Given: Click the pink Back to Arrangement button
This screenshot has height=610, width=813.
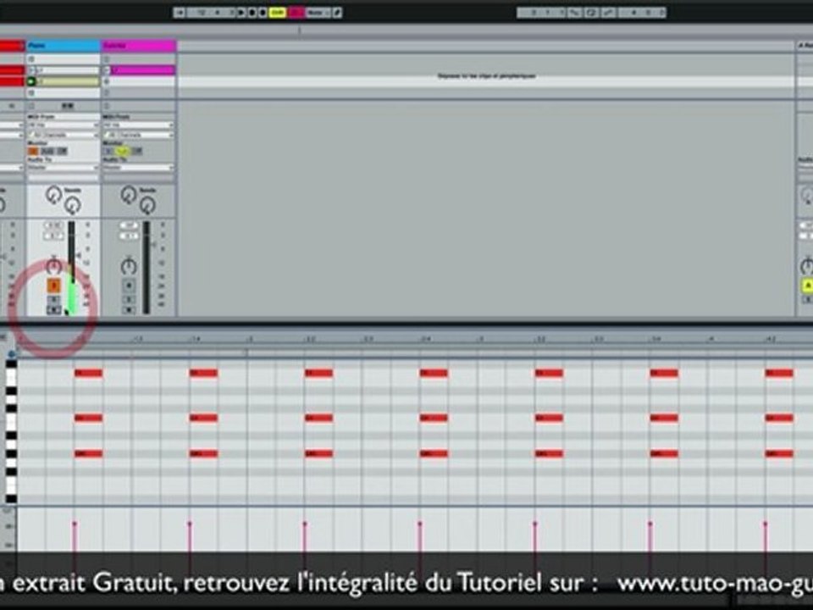Looking at the screenshot, I should click(x=296, y=12).
